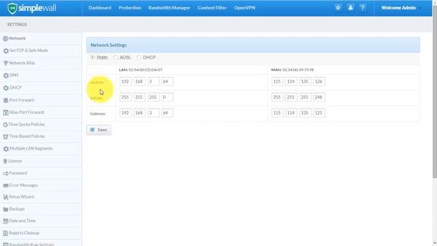Screen dimensions: 437x246
Task: Open Port Forward settings link
Action: (x=21, y=100)
